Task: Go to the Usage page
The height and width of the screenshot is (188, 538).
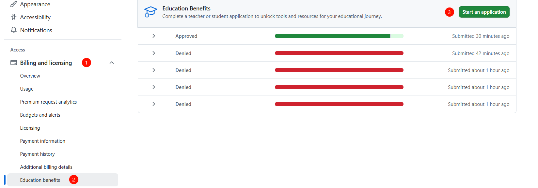Action: point(27,89)
